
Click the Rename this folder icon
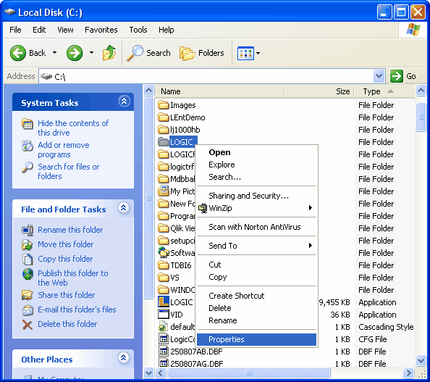pos(28,230)
